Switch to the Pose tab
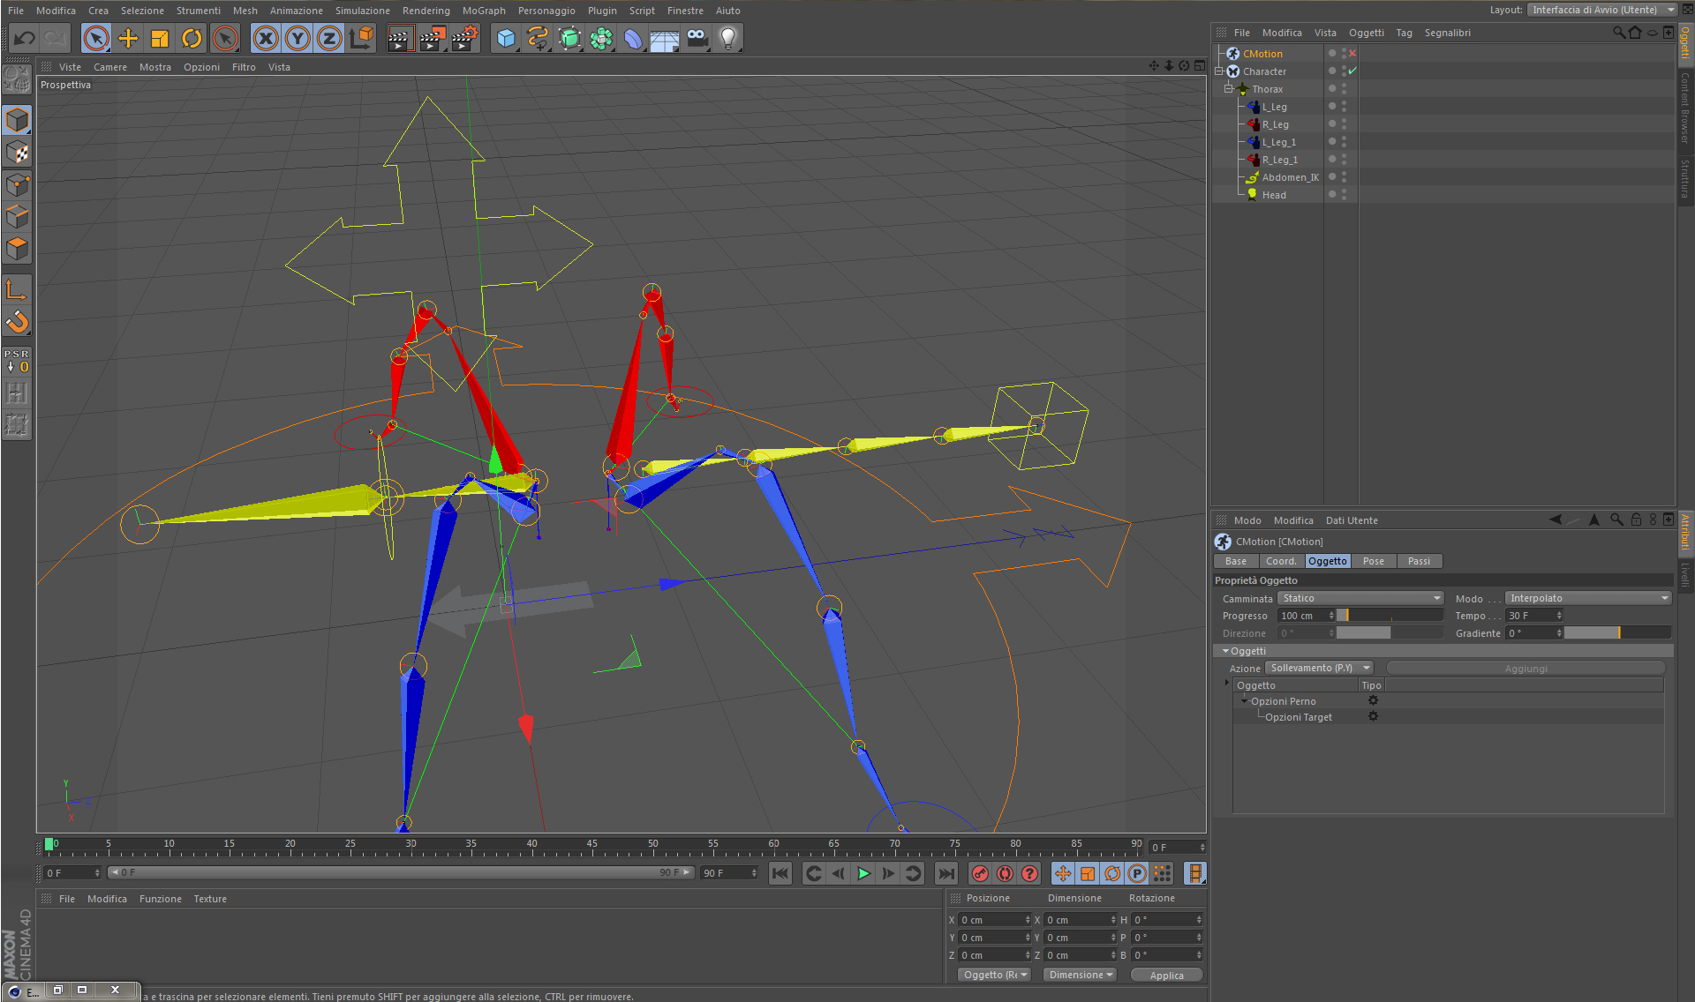The width and height of the screenshot is (1695, 1002). pos(1373,561)
